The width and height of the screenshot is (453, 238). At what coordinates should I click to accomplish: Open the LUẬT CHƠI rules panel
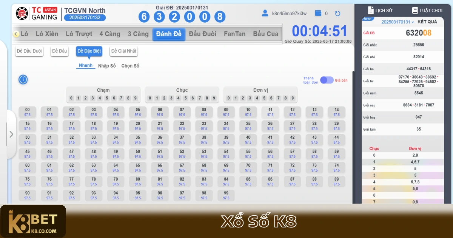pos(427,10)
